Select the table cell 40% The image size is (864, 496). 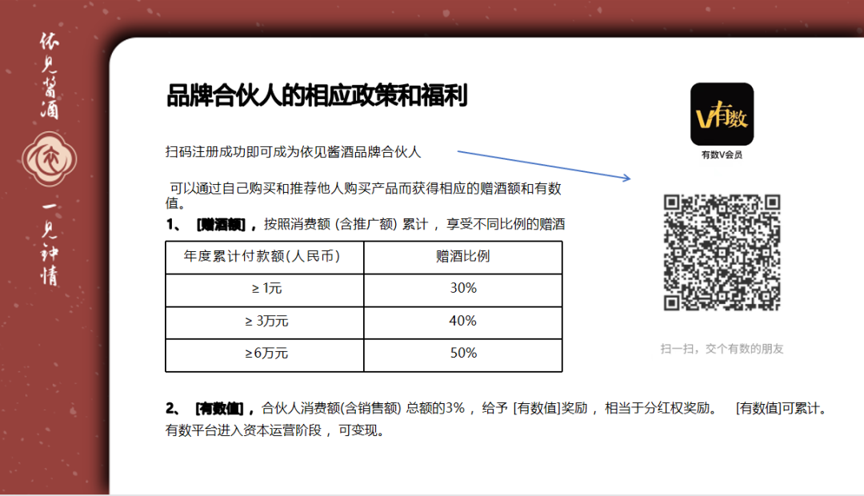click(x=463, y=322)
